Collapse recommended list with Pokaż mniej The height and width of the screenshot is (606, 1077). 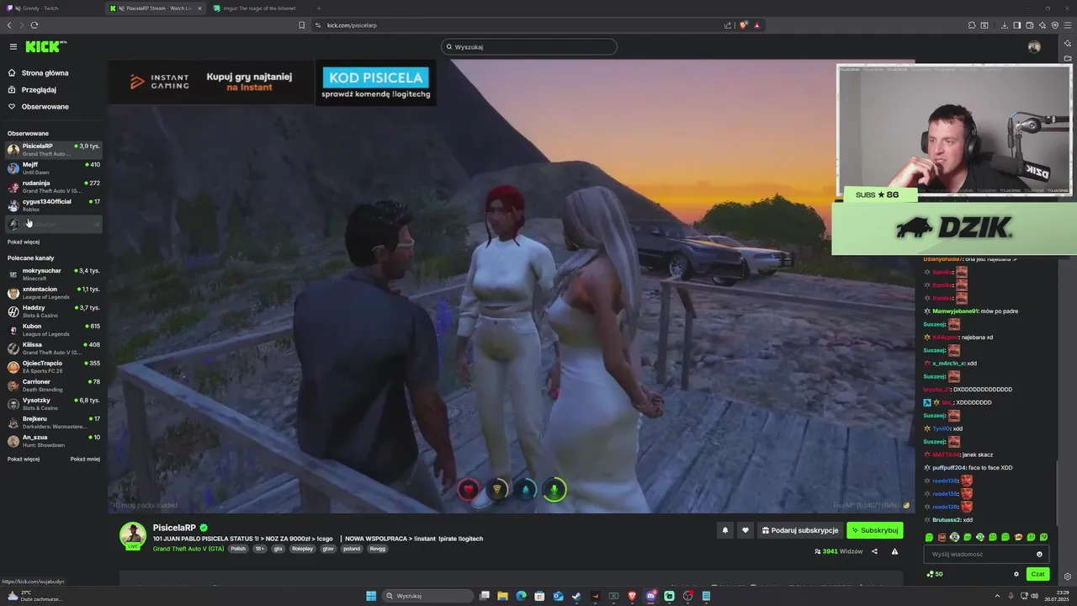coord(85,459)
